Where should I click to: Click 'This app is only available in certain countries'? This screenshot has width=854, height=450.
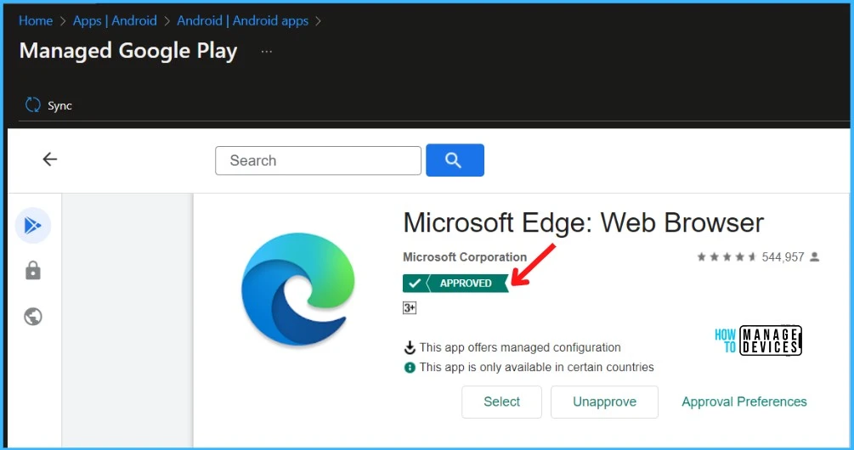coord(536,368)
